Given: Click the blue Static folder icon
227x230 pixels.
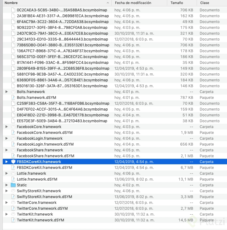Looking at the screenshot, I should [x=13, y=185].
